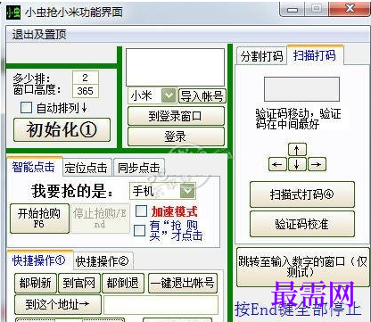This screenshot has width=371, height=322.
Task: Open the 同步点击 tab
Action: pyautogui.click(x=139, y=168)
